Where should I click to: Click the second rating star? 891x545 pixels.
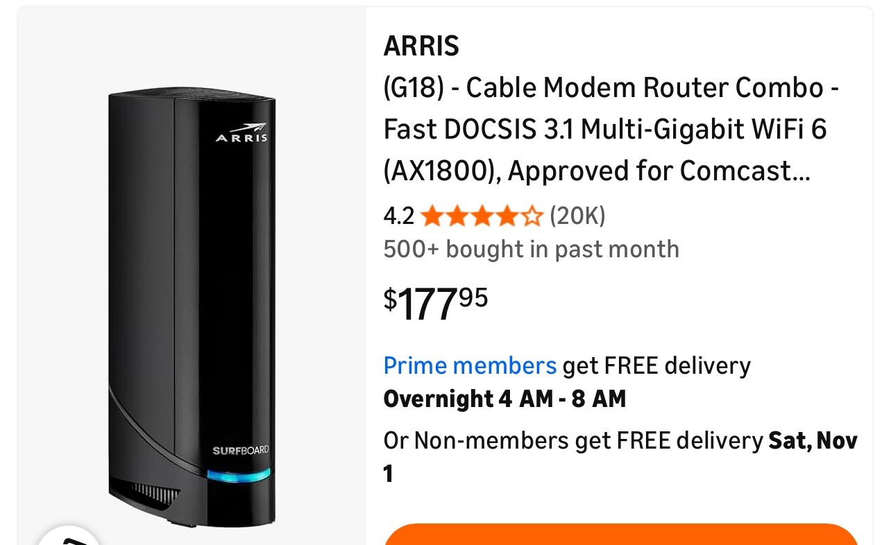pos(458,216)
